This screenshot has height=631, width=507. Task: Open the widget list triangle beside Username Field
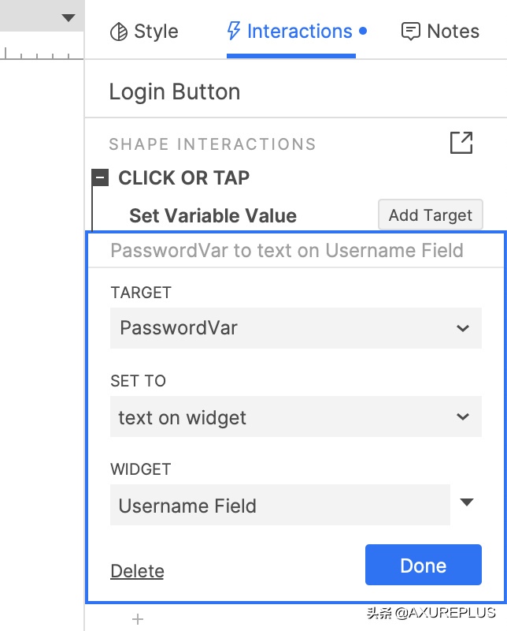click(x=467, y=502)
